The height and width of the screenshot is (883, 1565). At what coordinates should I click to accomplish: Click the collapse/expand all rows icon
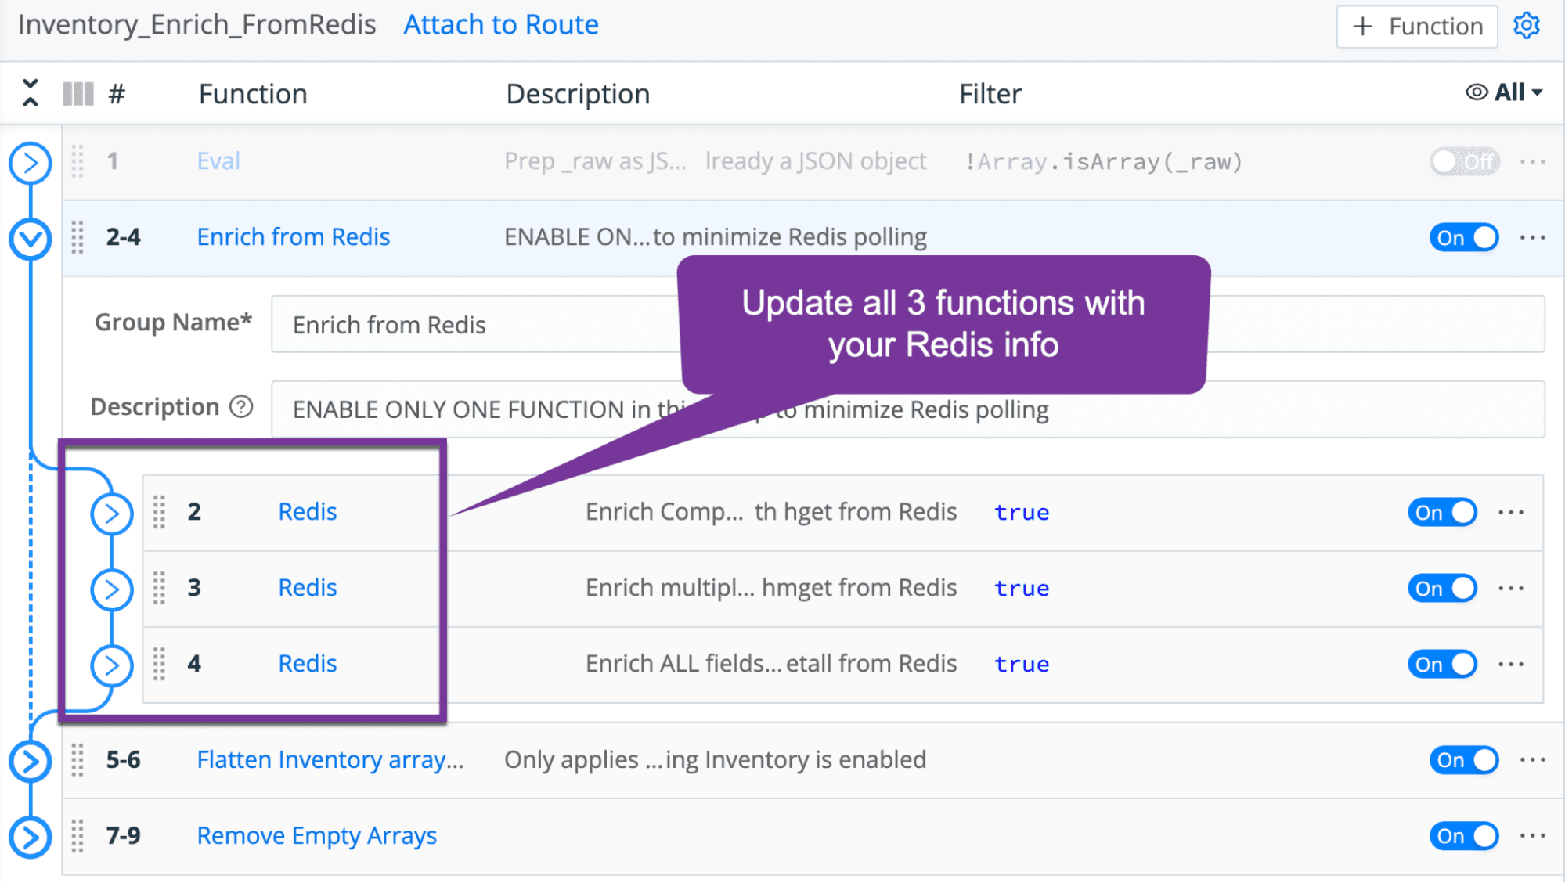click(30, 93)
